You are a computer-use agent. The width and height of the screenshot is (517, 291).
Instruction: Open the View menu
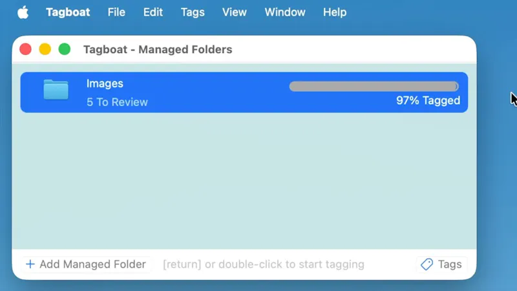[235, 12]
